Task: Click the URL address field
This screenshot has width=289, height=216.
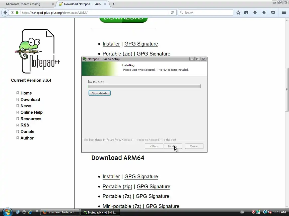Action: tap(94, 12)
